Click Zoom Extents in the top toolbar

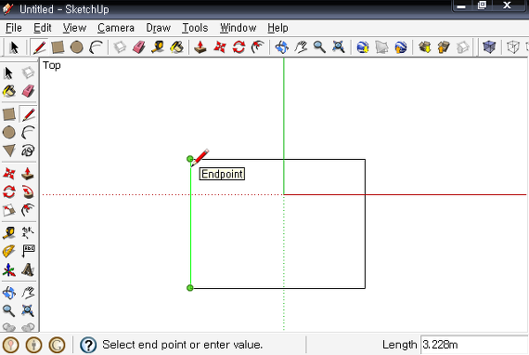click(x=339, y=47)
